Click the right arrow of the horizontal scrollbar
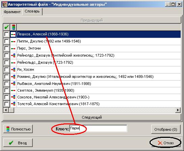This screenshot has width=184, height=151. pyautogui.click(x=178, y=110)
